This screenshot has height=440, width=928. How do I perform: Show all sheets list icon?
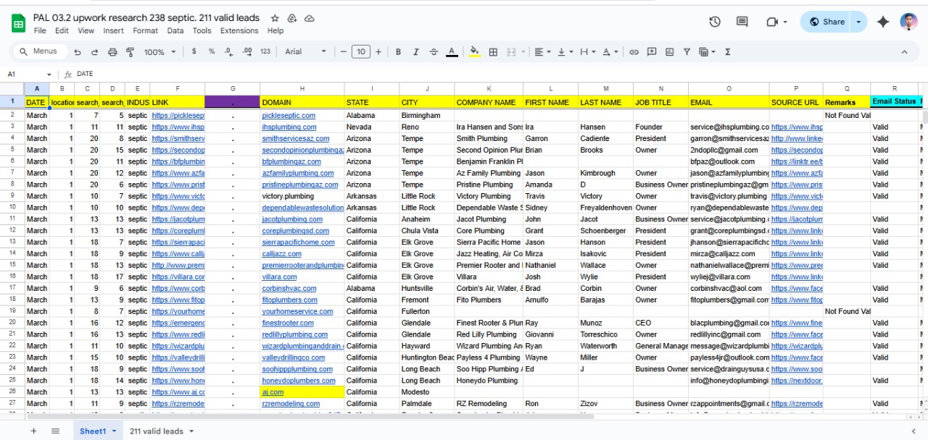[55, 431]
